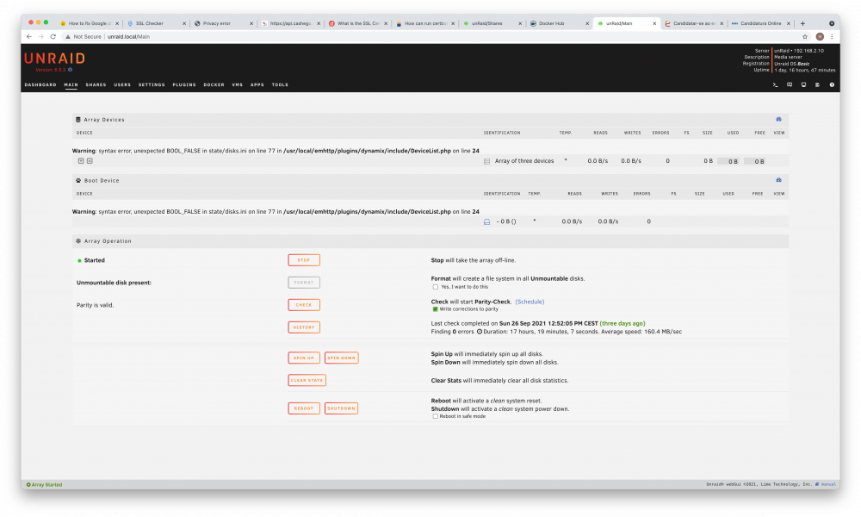The width and height of the screenshot is (861, 517).
Task: Tick 'Yes, I want to do this' checkbox
Action: click(436, 287)
